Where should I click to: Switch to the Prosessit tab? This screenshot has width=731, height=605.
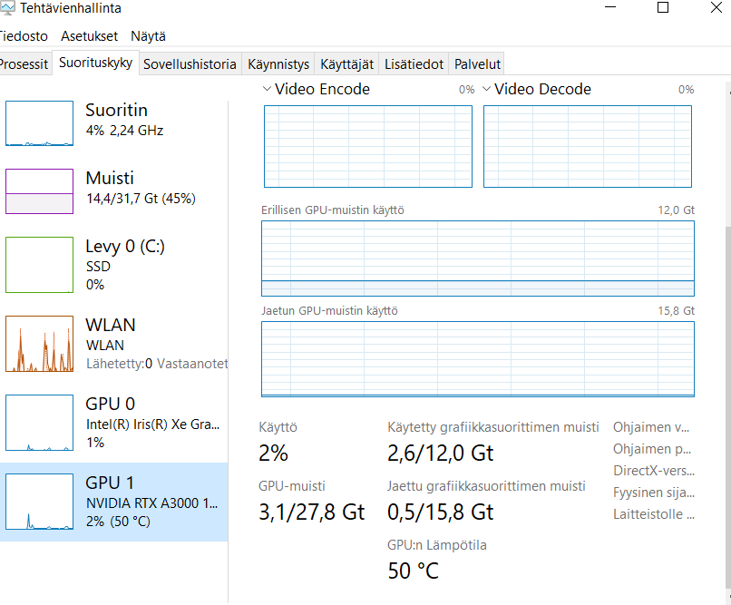point(24,64)
